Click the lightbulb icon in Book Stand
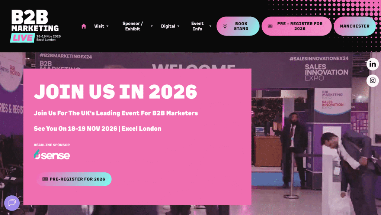Image resolution: width=381 pixels, height=215 pixels. coord(225,26)
